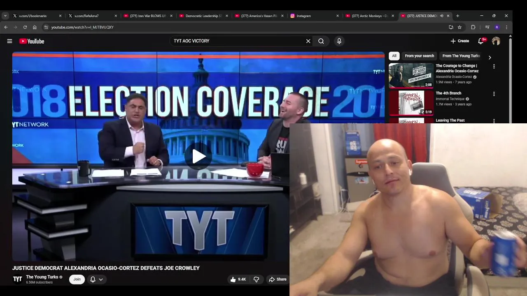Image resolution: width=527 pixels, height=296 pixels.
Task: Open the media control icon in the toolbar
Action: [487, 27]
